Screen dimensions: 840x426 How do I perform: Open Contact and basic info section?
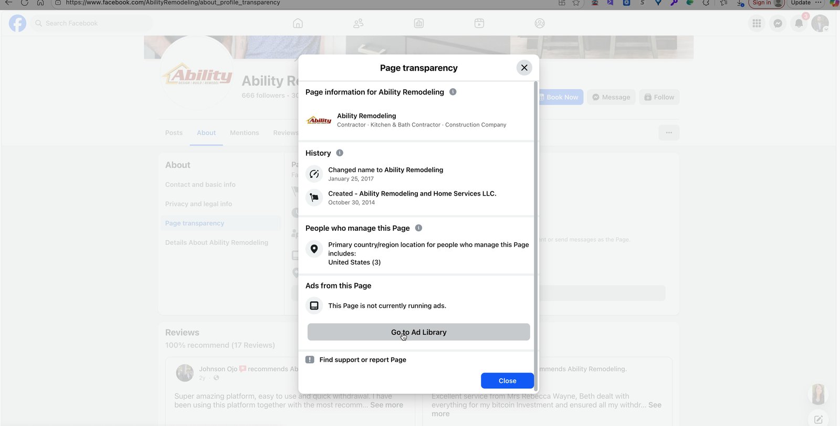point(201,185)
